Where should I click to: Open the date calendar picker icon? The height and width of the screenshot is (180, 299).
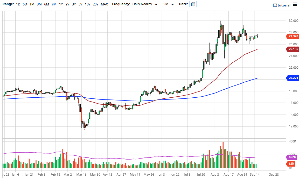tap(193, 4)
